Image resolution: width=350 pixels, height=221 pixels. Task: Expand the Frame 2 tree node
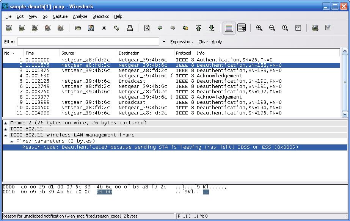point(6,123)
